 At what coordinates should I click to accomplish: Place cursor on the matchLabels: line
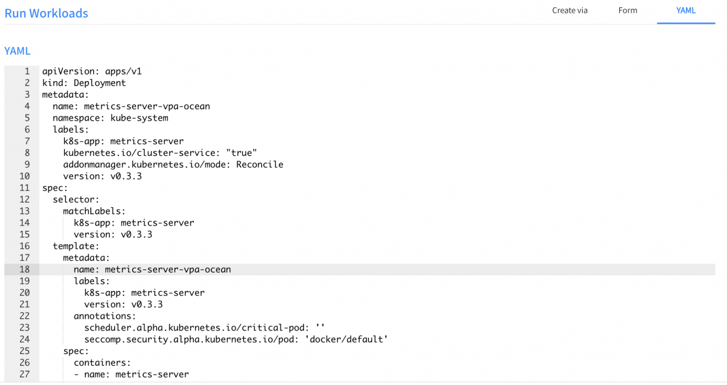pyautogui.click(x=94, y=211)
